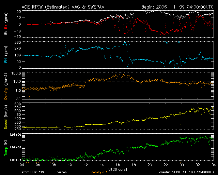Click the "created: 2006-11-10 03:54:08UTC" timestamp
Image resolution: width=218 pixels, height=175 pixels.
tap(186, 172)
